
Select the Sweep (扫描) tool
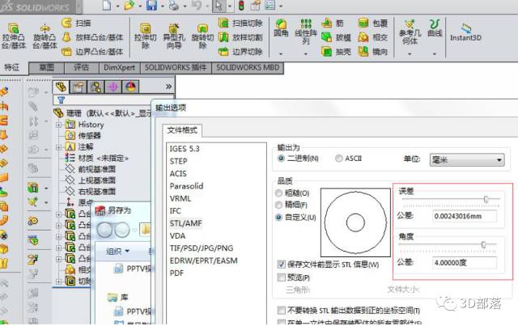point(77,23)
